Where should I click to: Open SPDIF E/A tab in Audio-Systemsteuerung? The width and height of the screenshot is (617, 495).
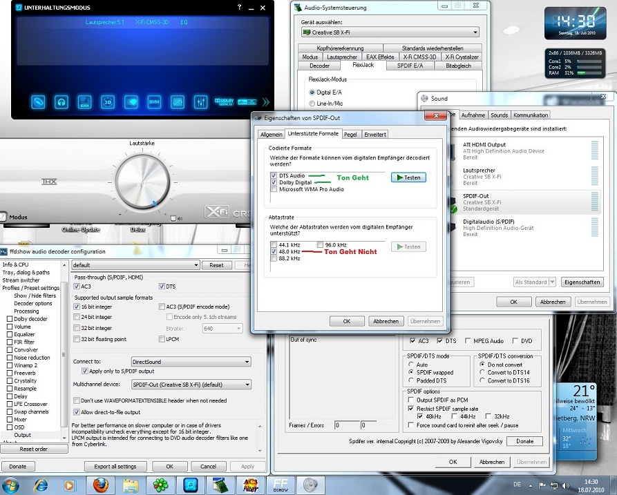[x=410, y=66]
